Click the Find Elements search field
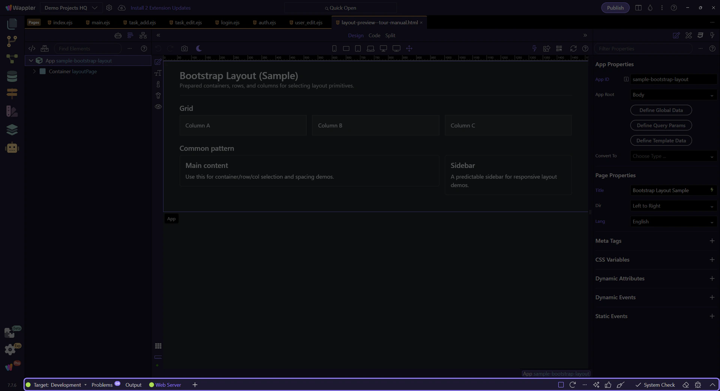The width and height of the screenshot is (720, 391). click(88, 49)
